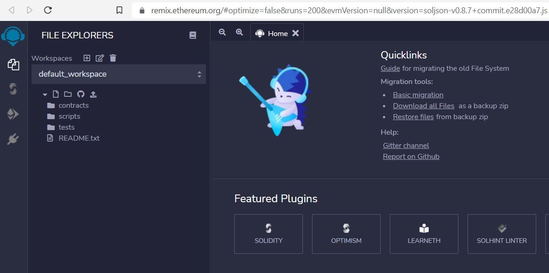Open the Solidity compiler sidebar icon

pos(13,89)
